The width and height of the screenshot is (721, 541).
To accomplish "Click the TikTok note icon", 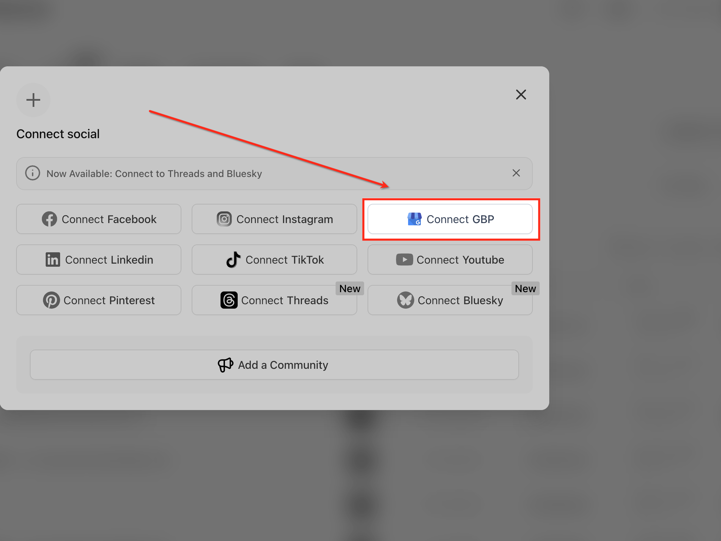I will (x=233, y=260).
